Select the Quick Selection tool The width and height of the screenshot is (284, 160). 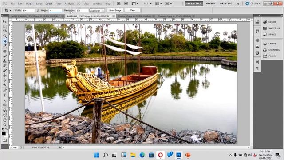(x=5, y=36)
